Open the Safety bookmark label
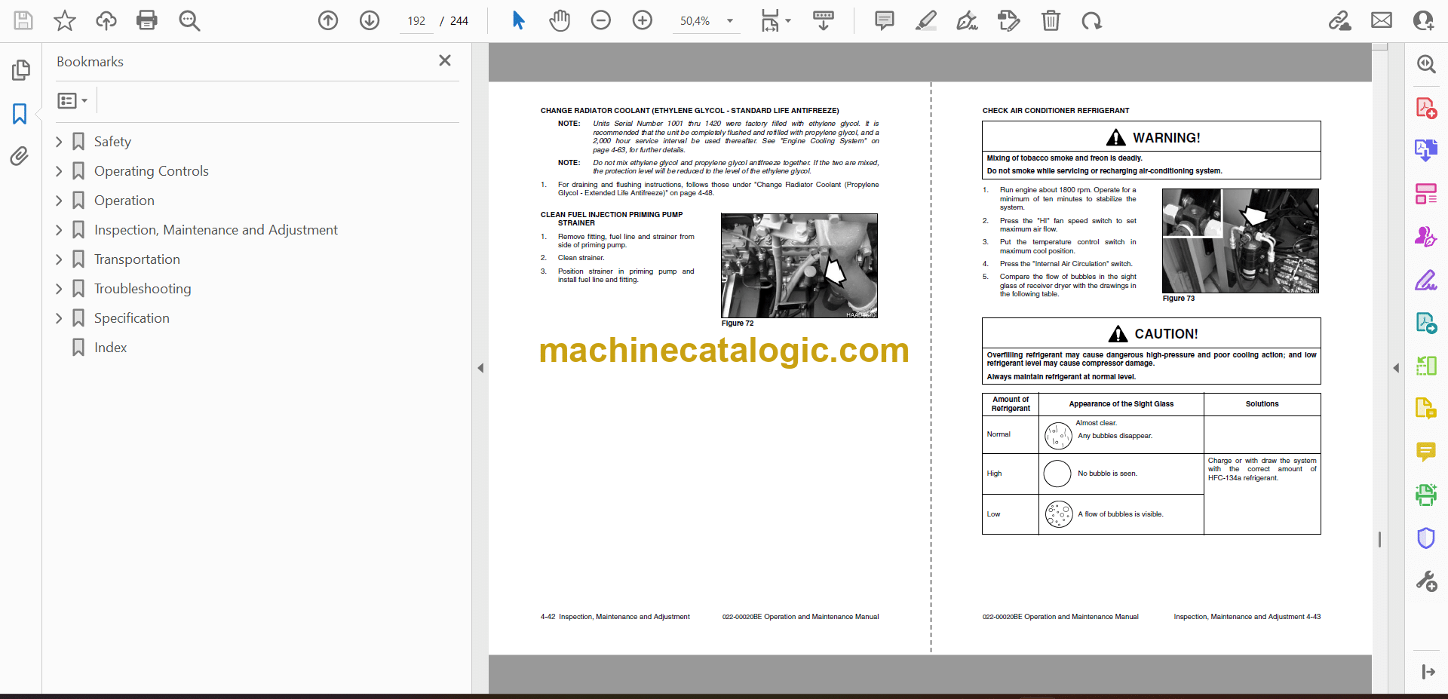Screen dimensions: 1448x699 (112, 142)
